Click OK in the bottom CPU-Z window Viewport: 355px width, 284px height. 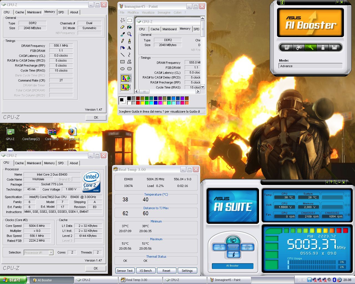pyautogui.click(x=96, y=268)
